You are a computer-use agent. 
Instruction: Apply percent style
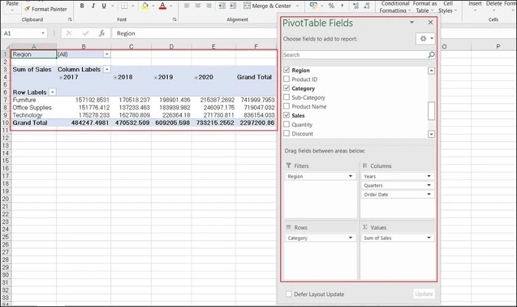point(331,6)
